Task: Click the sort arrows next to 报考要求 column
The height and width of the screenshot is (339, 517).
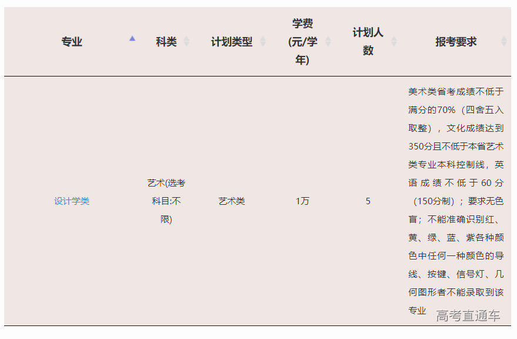Action: [504, 41]
